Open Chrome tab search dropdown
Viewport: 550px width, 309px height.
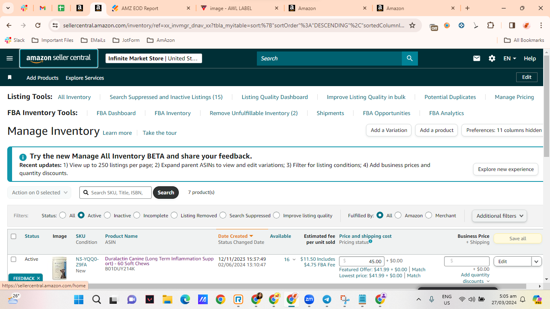tap(8, 8)
